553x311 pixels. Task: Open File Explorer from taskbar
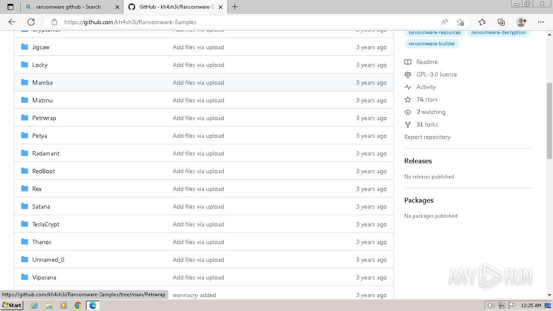(x=49, y=305)
